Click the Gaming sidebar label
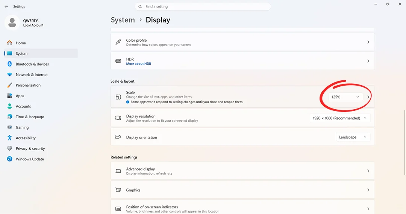 click(x=22, y=127)
